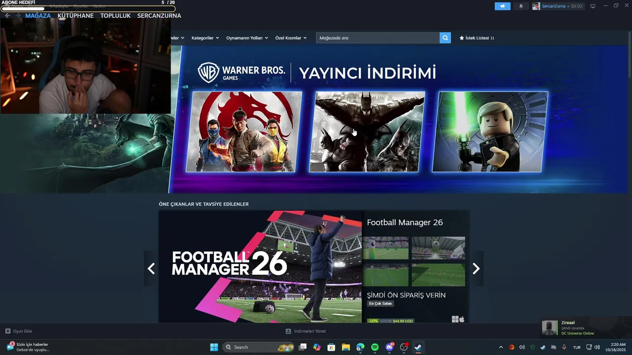Click the Steam icon in the system tray
This screenshot has width=632, height=355.
543,347
